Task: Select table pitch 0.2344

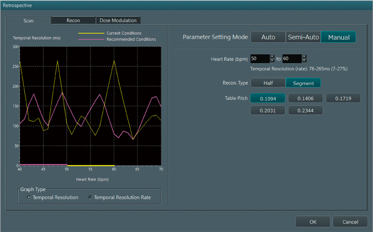Action: (305, 110)
